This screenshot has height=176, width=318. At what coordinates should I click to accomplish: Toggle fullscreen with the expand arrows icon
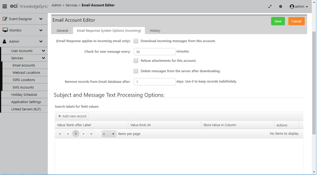pos(270,7)
